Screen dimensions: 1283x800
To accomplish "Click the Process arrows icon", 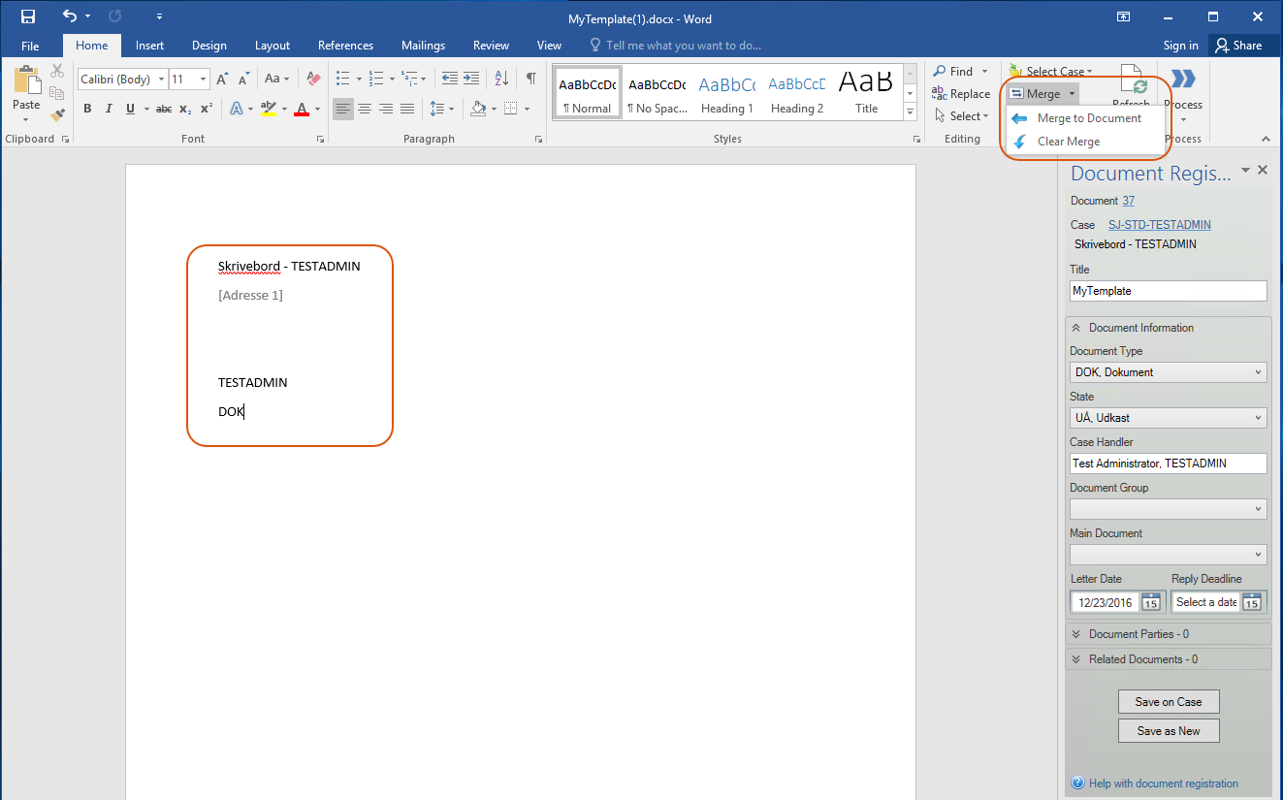I will click(1182, 80).
